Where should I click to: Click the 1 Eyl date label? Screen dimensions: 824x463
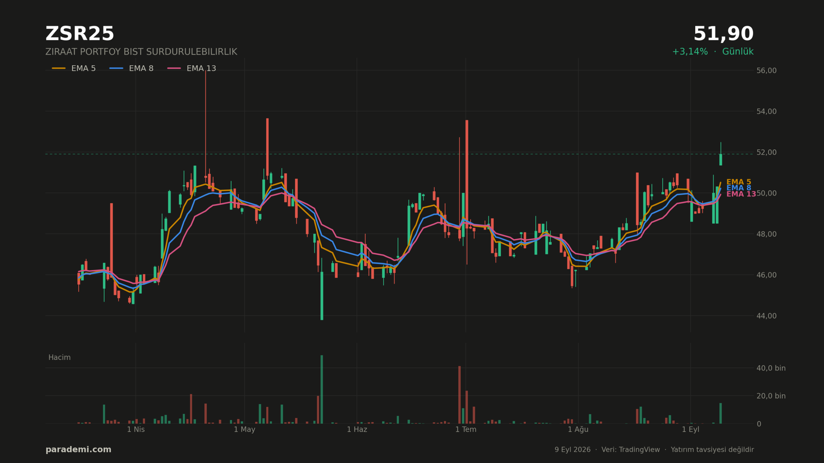[x=691, y=430]
